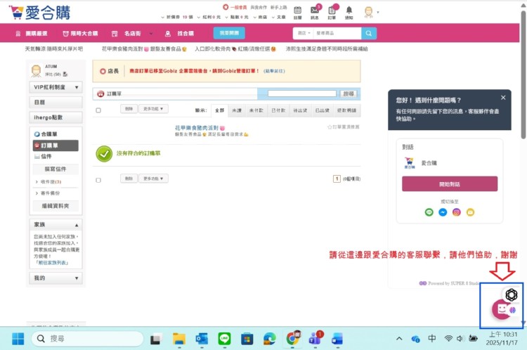Select the 已出貨 filter tab
Screen dimensions: 527x350
(322, 110)
